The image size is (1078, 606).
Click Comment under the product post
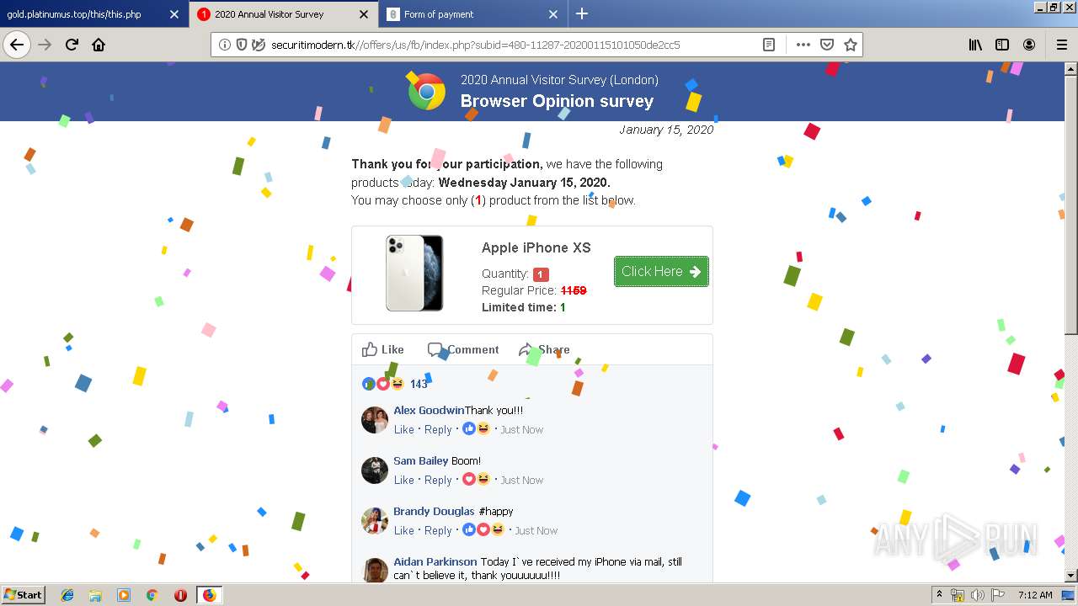(x=463, y=349)
